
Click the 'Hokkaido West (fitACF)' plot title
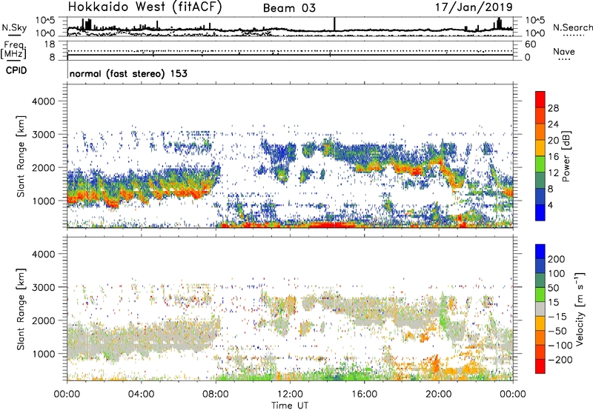(145, 7)
